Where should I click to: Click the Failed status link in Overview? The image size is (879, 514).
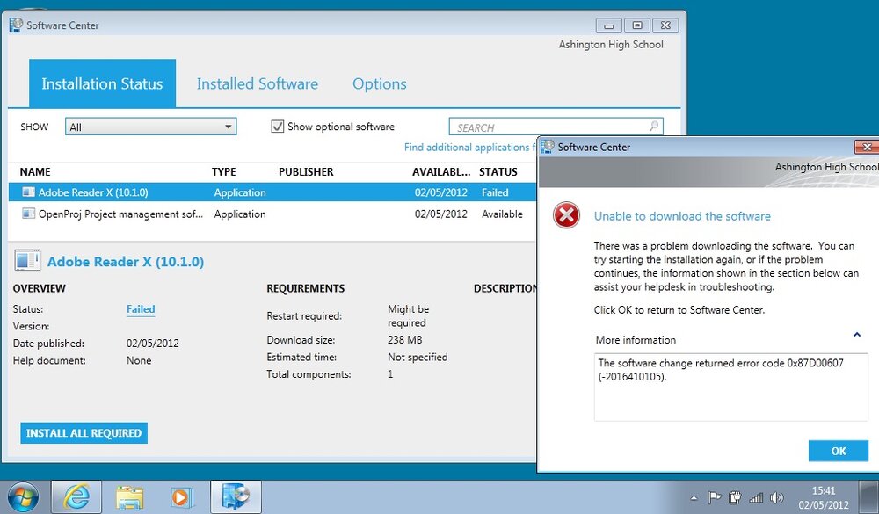[x=141, y=309]
